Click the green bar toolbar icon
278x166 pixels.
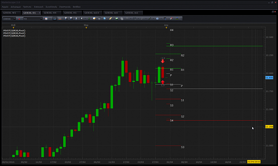pos(89,18)
